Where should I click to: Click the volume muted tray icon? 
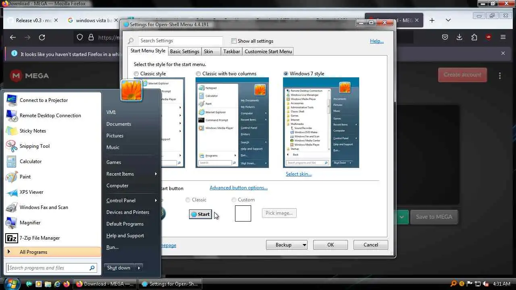(x=486, y=284)
